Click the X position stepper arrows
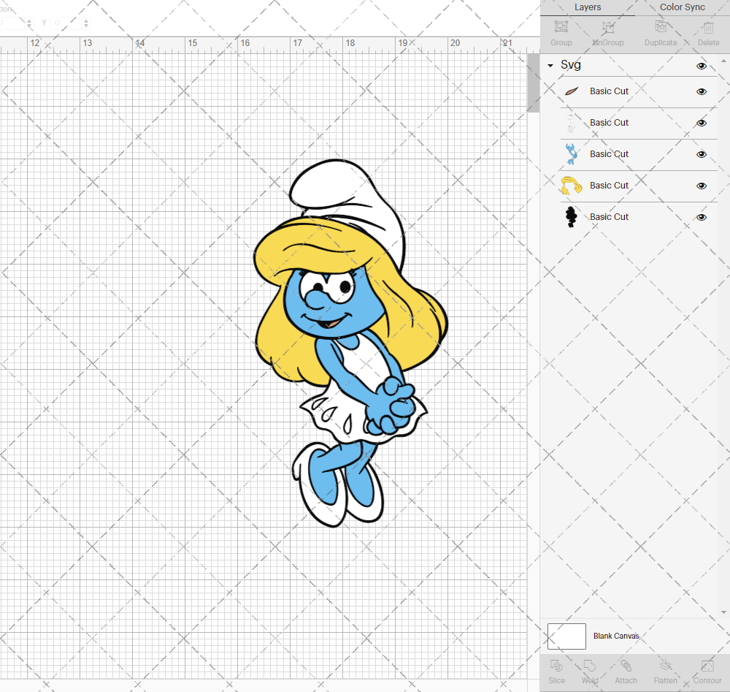The image size is (730, 692). [29, 23]
